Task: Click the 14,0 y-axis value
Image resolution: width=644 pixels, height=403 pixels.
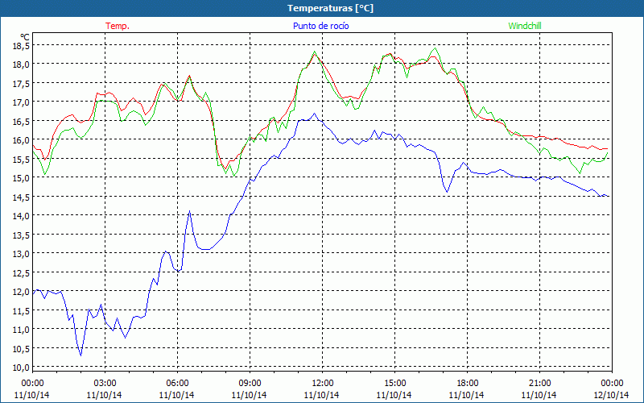Action: click(21, 216)
